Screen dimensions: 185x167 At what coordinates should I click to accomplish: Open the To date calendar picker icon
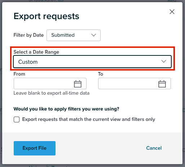click(162, 84)
